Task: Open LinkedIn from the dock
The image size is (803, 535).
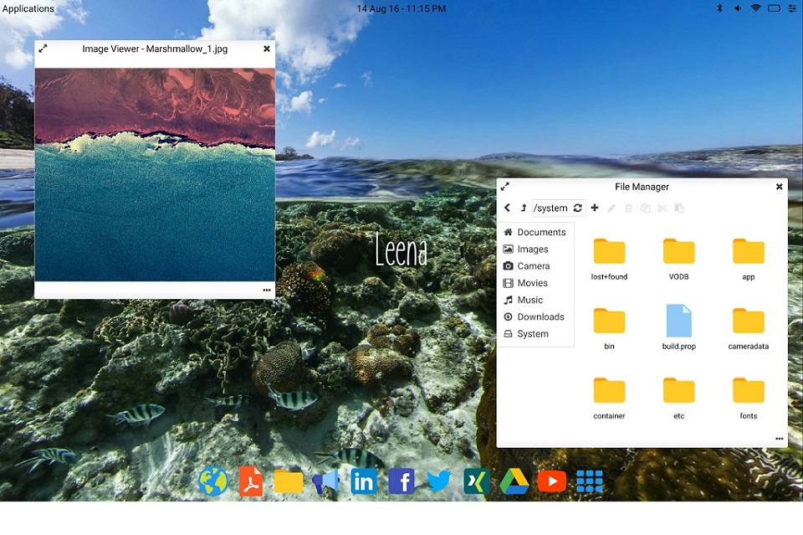Action: [364, 481]
